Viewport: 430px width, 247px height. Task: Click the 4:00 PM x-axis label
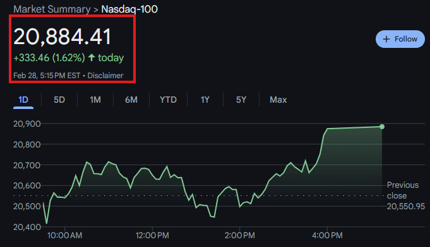coord(327,236)
